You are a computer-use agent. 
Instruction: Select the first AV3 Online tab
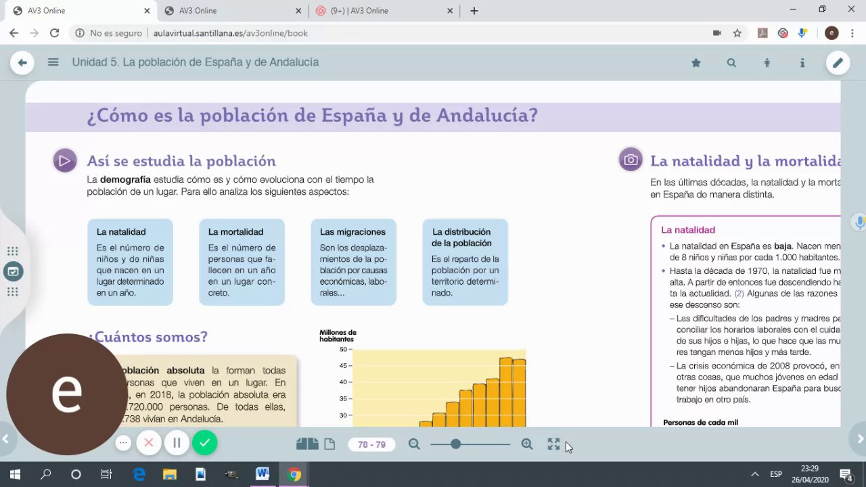81,11
